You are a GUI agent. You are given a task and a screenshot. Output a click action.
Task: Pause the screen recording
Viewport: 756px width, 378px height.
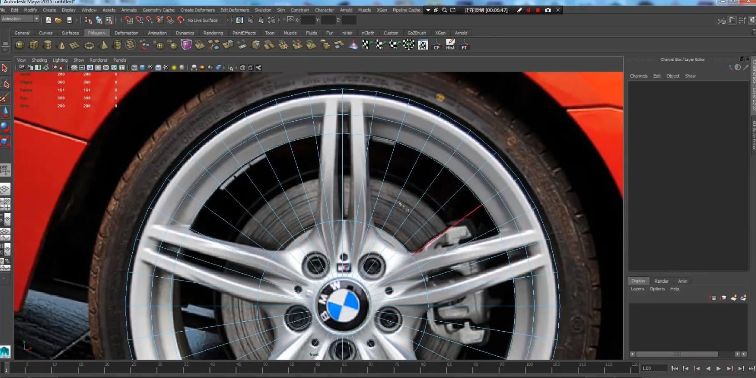(x=528, y=10)
